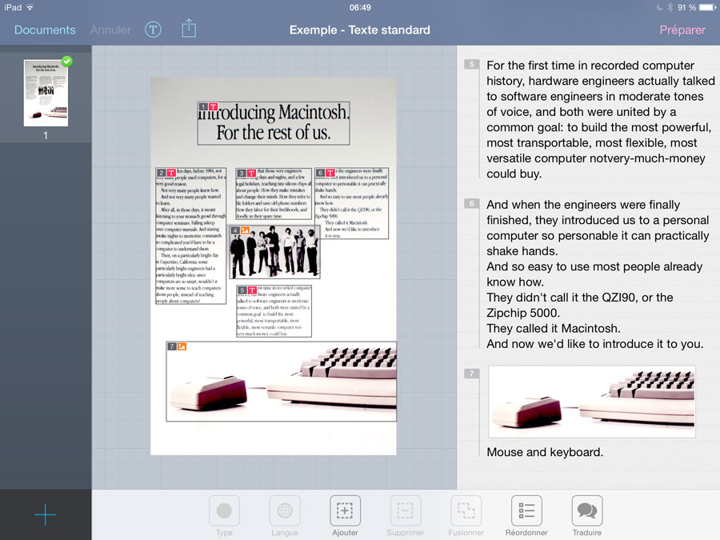
Task: Tap the share export icon
Action: pos(189,29)
